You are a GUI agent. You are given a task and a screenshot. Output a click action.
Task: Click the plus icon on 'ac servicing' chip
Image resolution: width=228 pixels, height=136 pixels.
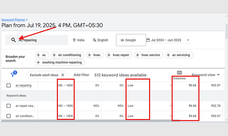point(168,55)
